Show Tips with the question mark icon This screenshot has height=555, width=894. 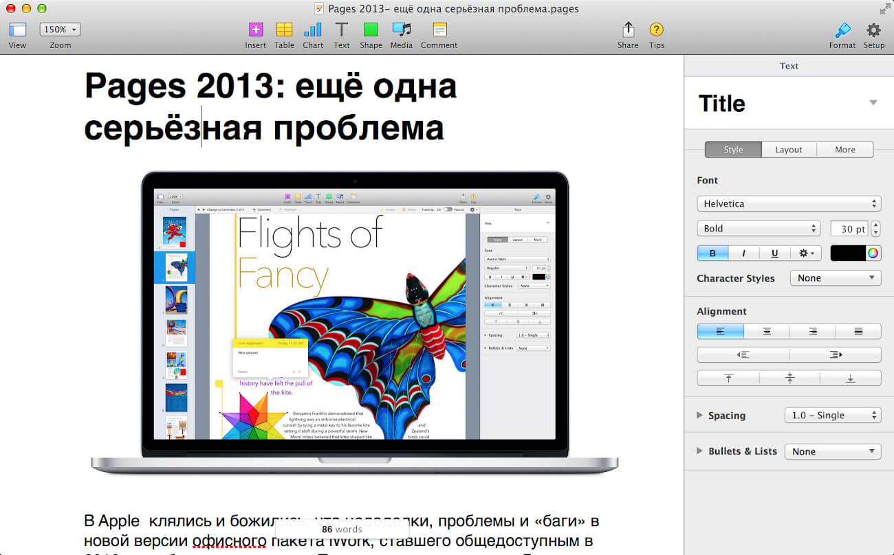(x=657, y=30)
